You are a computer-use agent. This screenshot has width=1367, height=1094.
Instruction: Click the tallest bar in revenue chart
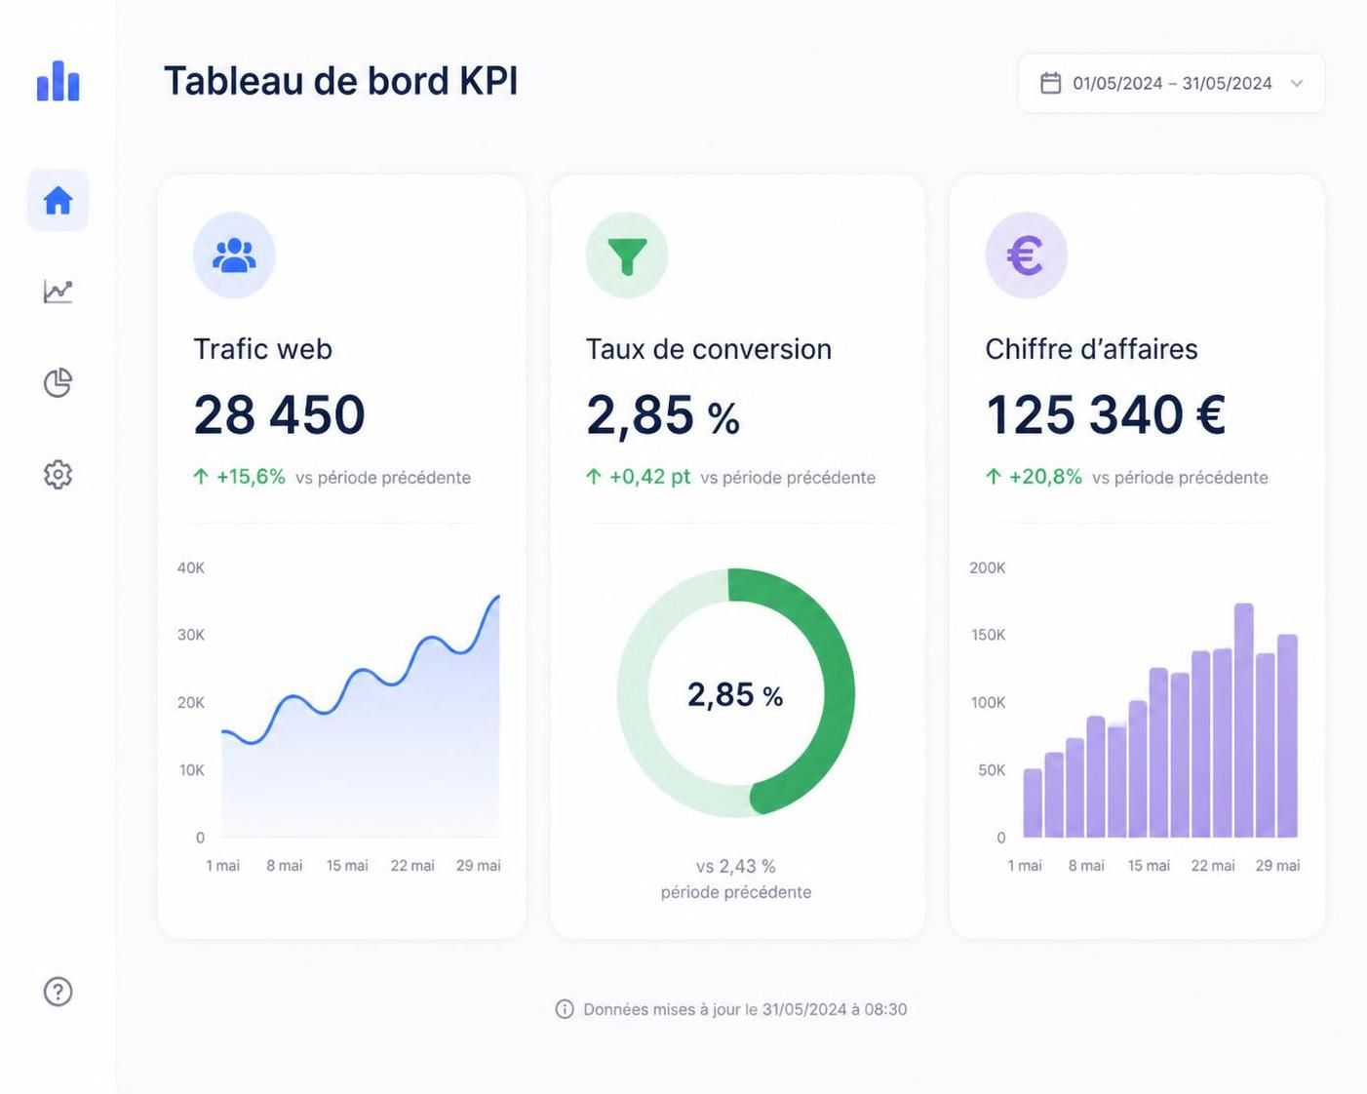pyautogui.click(x=1243, y=721)
